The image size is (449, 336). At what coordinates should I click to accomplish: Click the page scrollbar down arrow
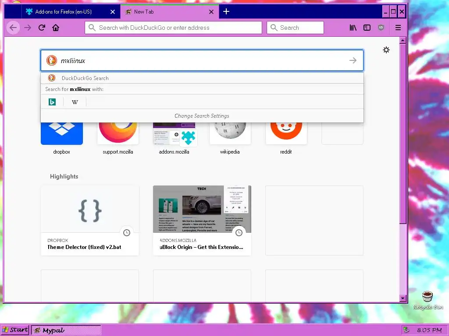[x=403, y=298]
